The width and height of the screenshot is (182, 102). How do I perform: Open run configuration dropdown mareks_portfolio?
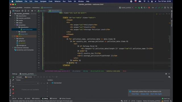tap(126, 8)
